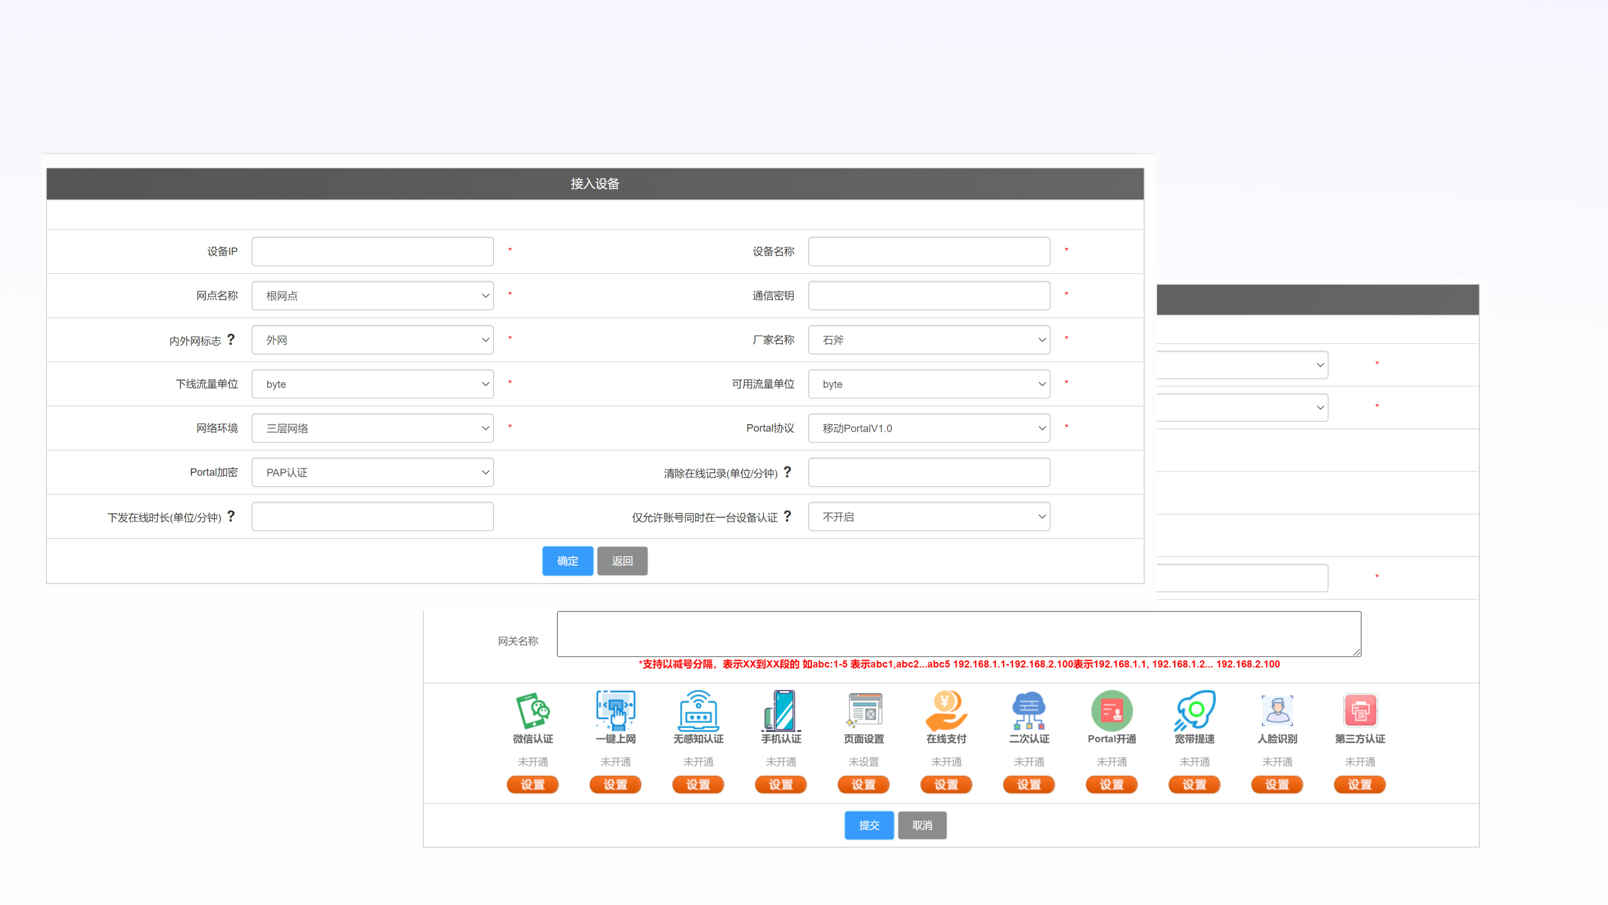Click the 二次认证 cloud icon

click(x=1029, y=710)
